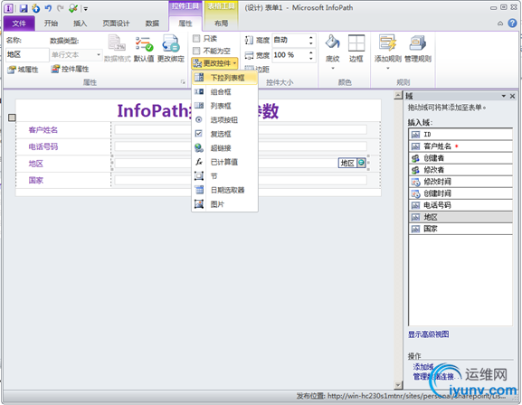The width and height of the screenshot is (522, 405).
Task: Choose 组合框 combo box from menu
Action: (224, 92)
